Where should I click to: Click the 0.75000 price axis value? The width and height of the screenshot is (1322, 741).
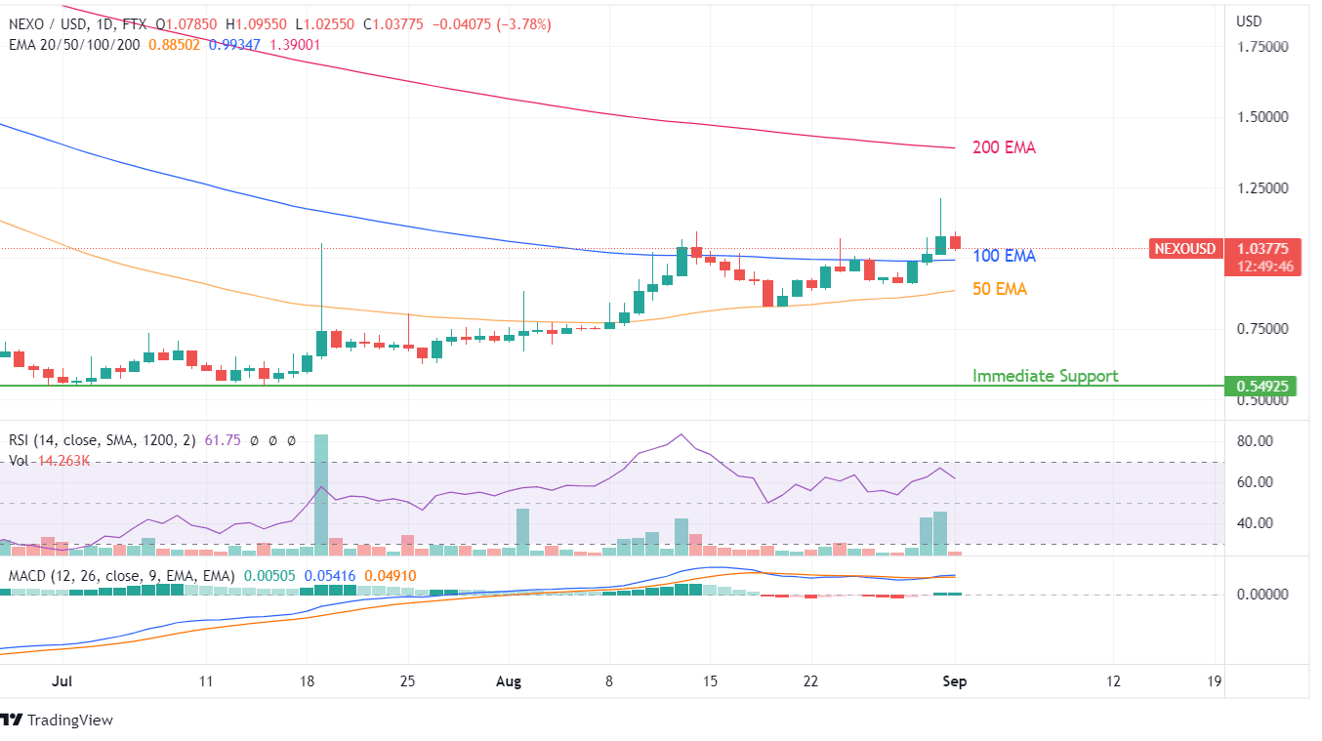[1261, 329]
